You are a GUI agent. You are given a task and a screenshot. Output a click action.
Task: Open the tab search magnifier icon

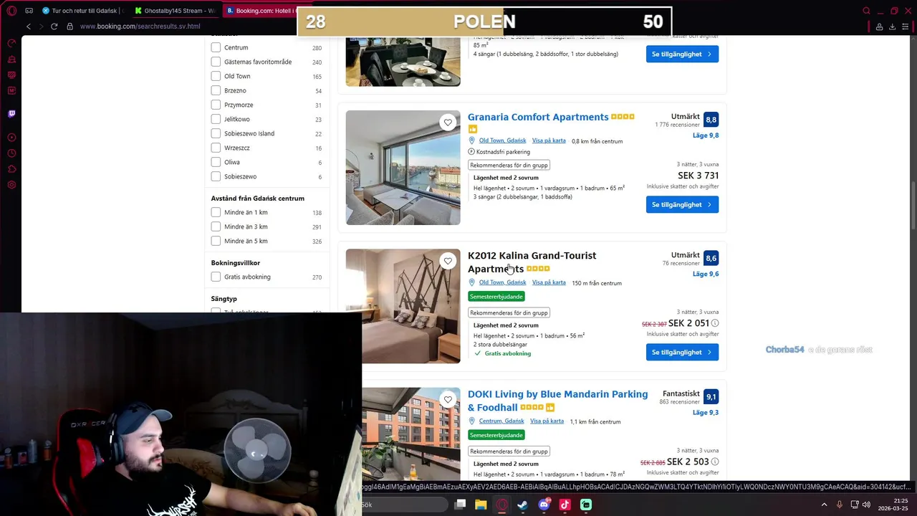(x=866, y=11)
